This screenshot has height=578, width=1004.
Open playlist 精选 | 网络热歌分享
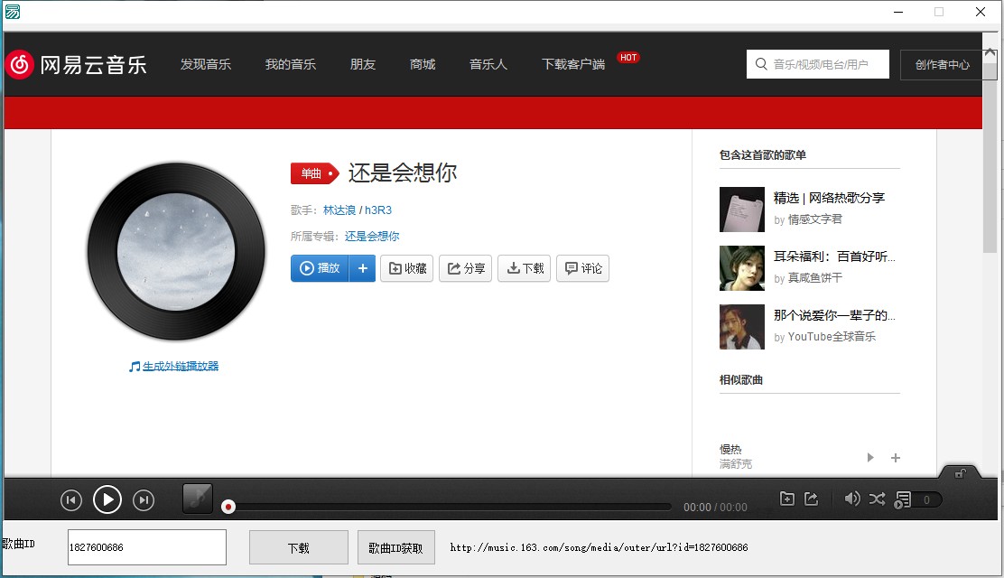829,198
